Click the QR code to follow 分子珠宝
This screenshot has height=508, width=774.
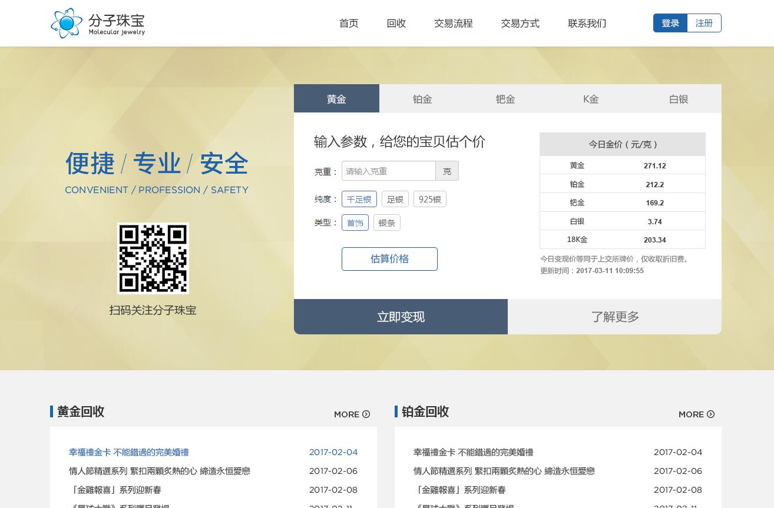153,258
